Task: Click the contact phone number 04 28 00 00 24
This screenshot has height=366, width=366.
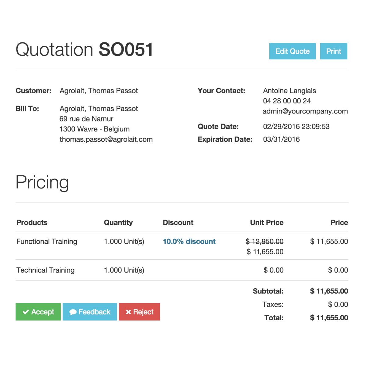Action: 287,101
